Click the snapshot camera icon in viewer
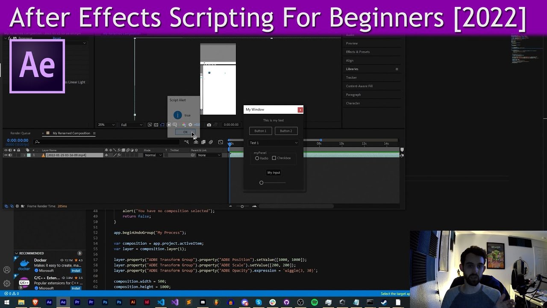 (209, 125)
